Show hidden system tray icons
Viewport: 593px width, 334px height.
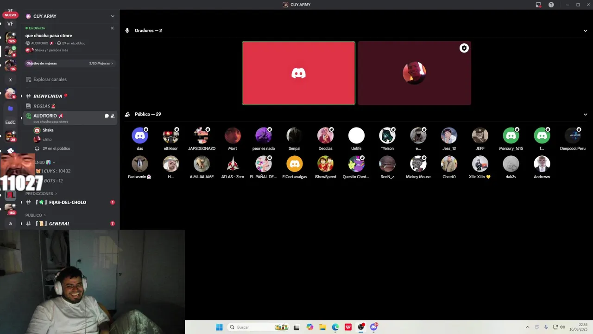click(527, 327)
